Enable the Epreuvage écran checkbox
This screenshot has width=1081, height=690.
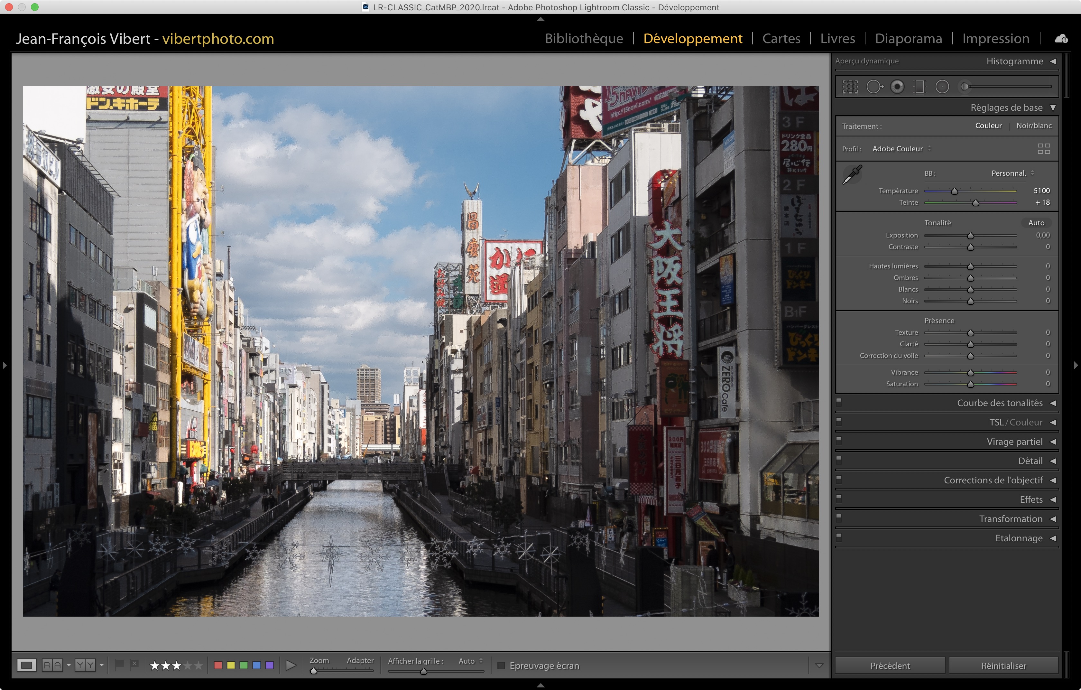pos(502,665)
